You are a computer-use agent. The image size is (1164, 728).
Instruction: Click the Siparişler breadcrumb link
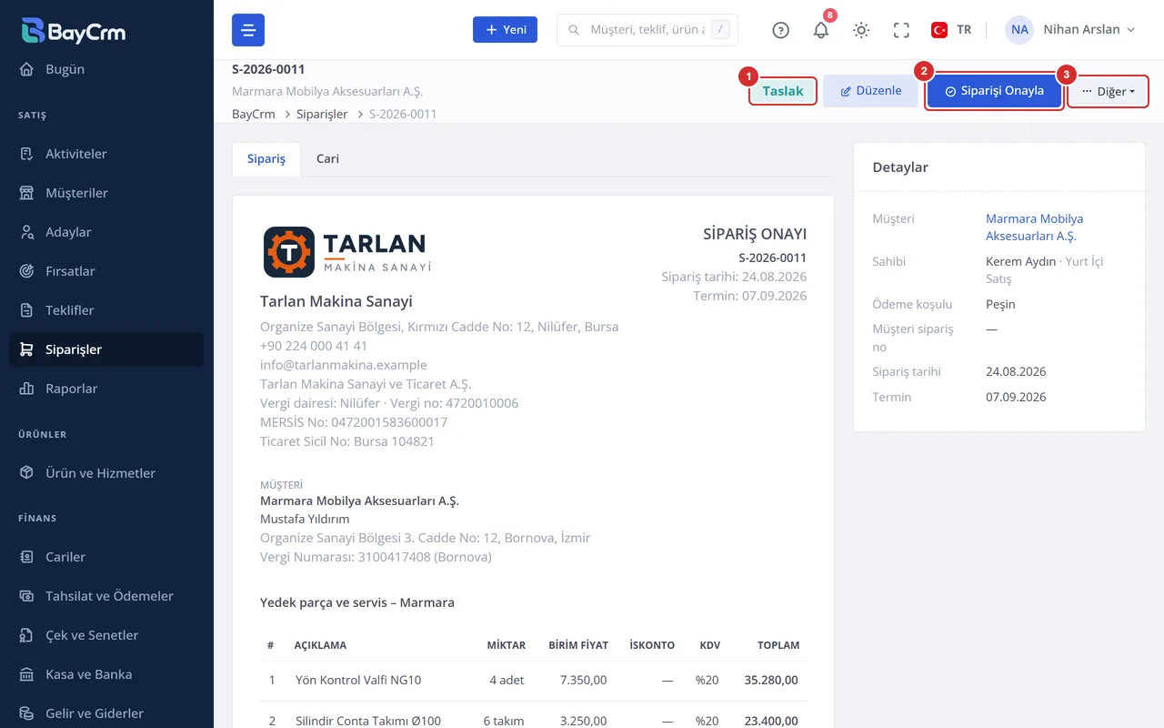(x=322, y=114)
